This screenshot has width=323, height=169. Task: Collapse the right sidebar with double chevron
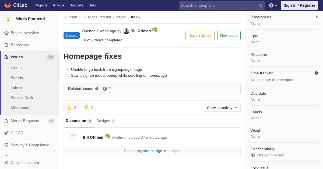click(x=317, y=17)
